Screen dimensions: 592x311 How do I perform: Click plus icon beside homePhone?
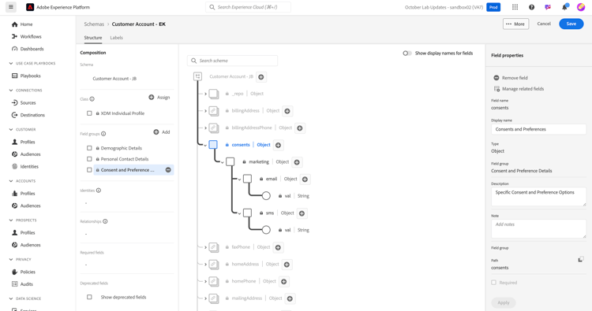(x=284, y=282)
